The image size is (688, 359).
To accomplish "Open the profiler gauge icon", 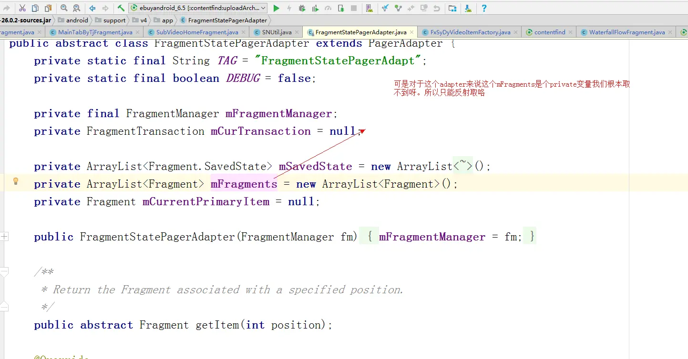I will pos(328,8).
